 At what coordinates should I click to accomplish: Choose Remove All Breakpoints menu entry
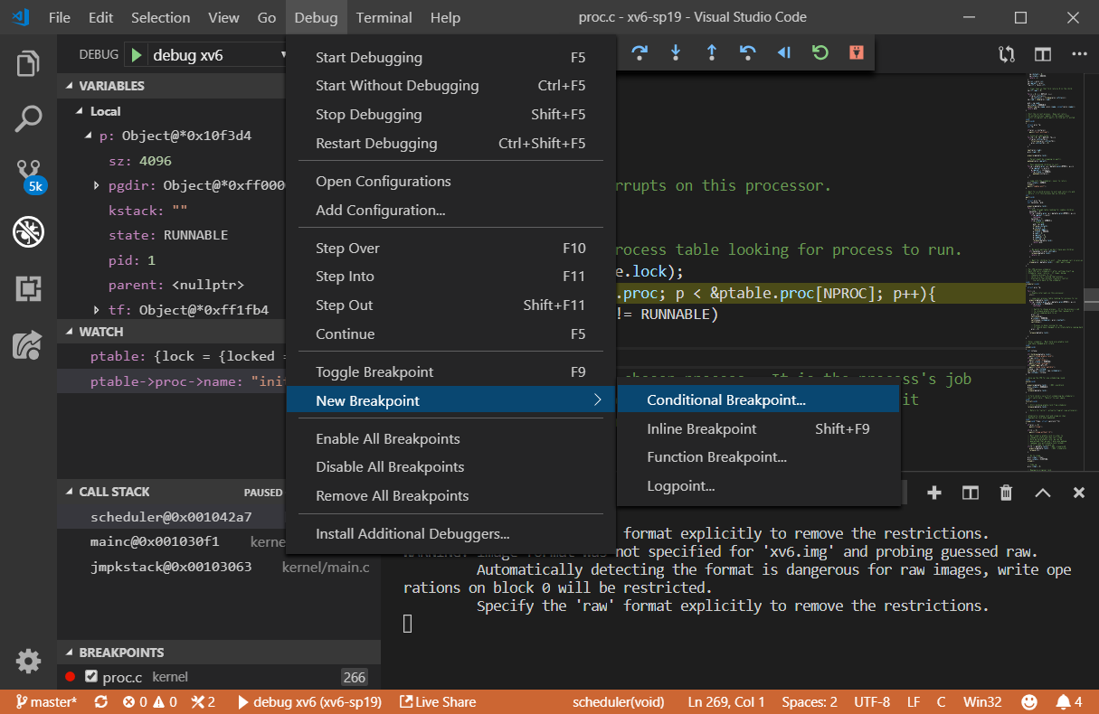tap(392, 495)
